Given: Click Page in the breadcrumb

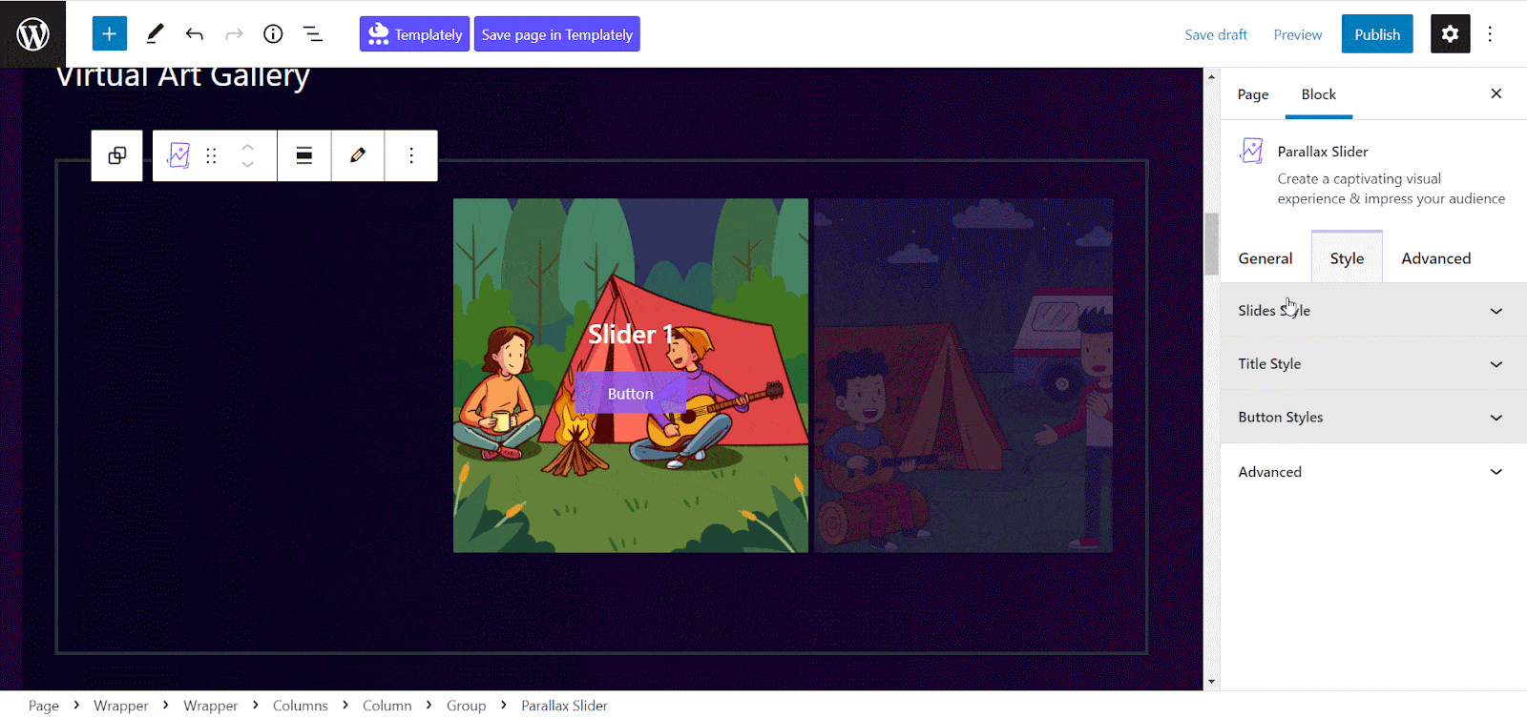Looking at the screenshot, I should pyautogui.click(x=44, y=706).
